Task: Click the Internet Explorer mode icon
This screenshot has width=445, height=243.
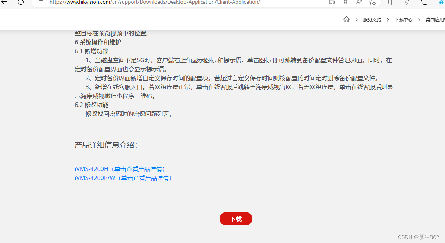Action: (x=441, y=2)
